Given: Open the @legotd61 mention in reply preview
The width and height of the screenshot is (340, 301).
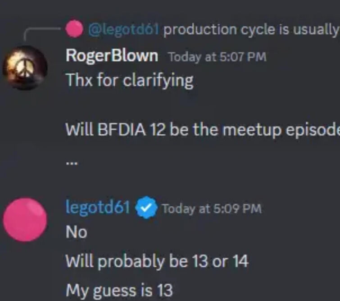Looking at the screenshot, I should coord(124,30).
